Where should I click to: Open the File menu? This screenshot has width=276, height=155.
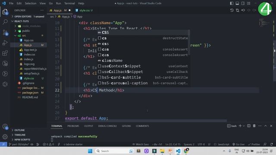(11, 3)
